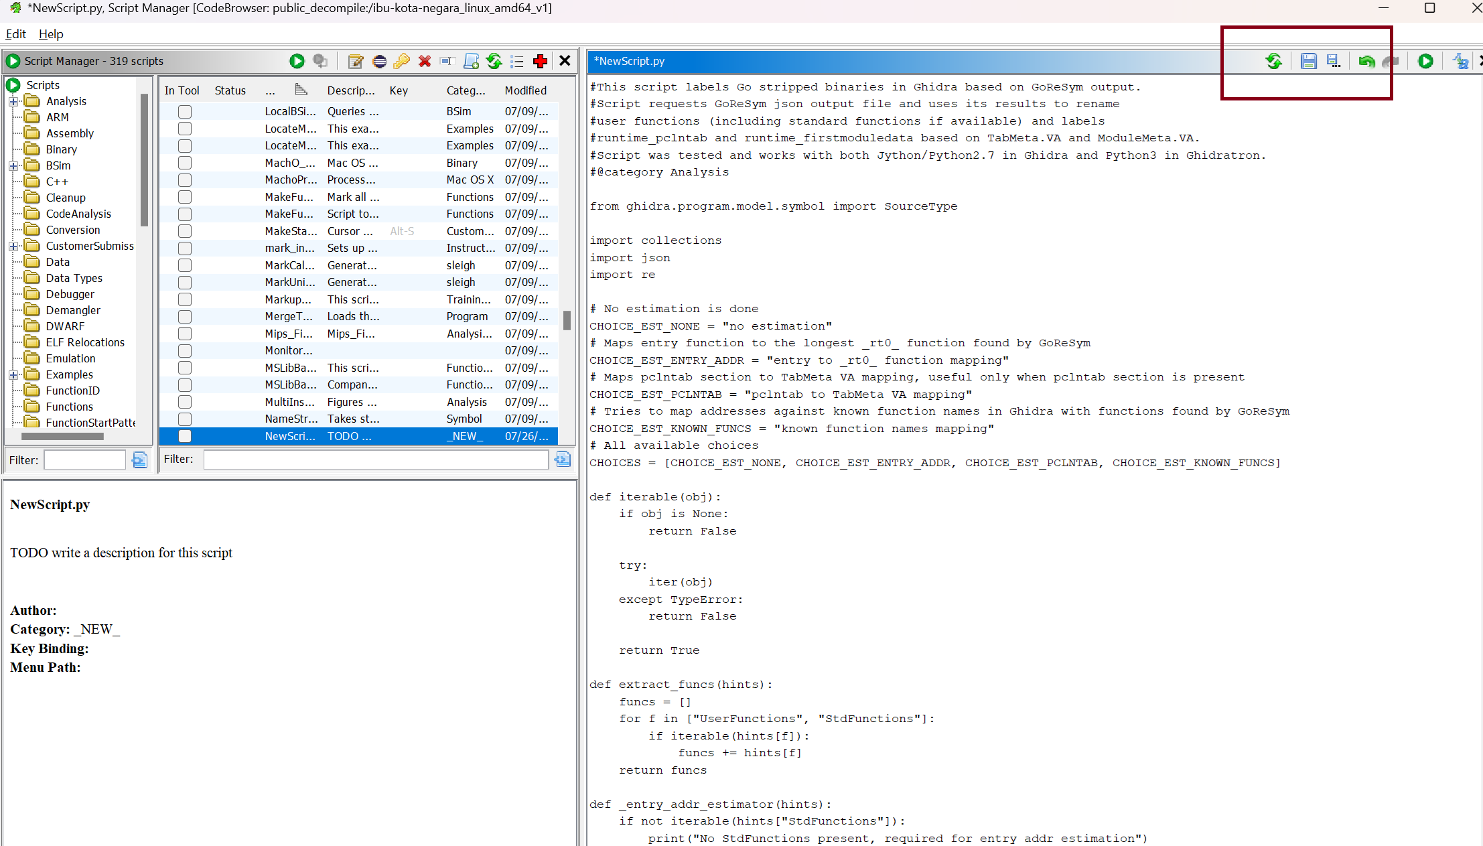Sort by the Key column header
1483x846 pixels.
(x=399, y=90)
